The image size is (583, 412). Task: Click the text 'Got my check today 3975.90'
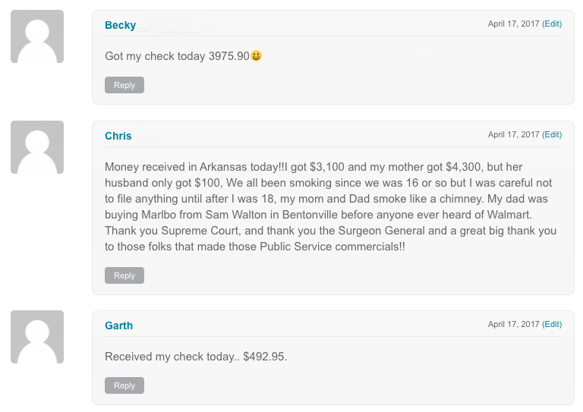click(177, 56)
